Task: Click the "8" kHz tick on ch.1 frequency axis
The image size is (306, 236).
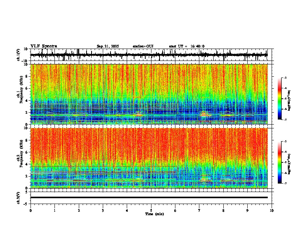Action: click(x=27, y=76)
